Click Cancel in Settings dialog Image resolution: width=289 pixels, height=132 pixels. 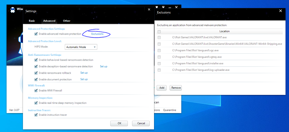(x=141, y=123)
